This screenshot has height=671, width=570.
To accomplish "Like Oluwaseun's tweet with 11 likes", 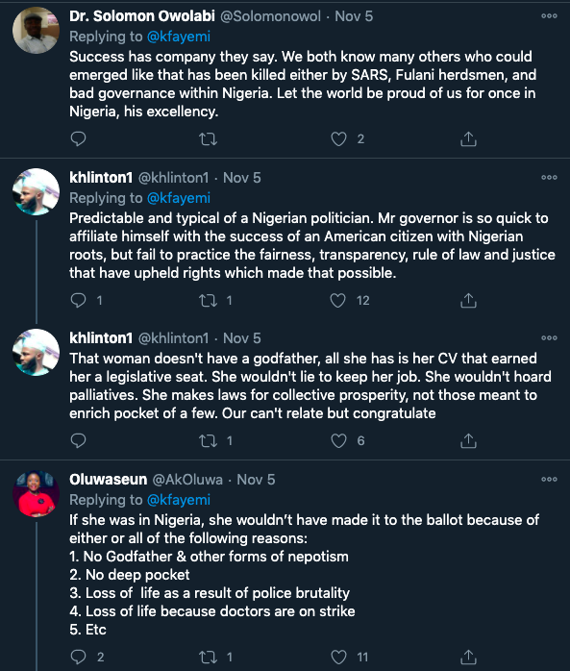I will (x=338, y=657).
